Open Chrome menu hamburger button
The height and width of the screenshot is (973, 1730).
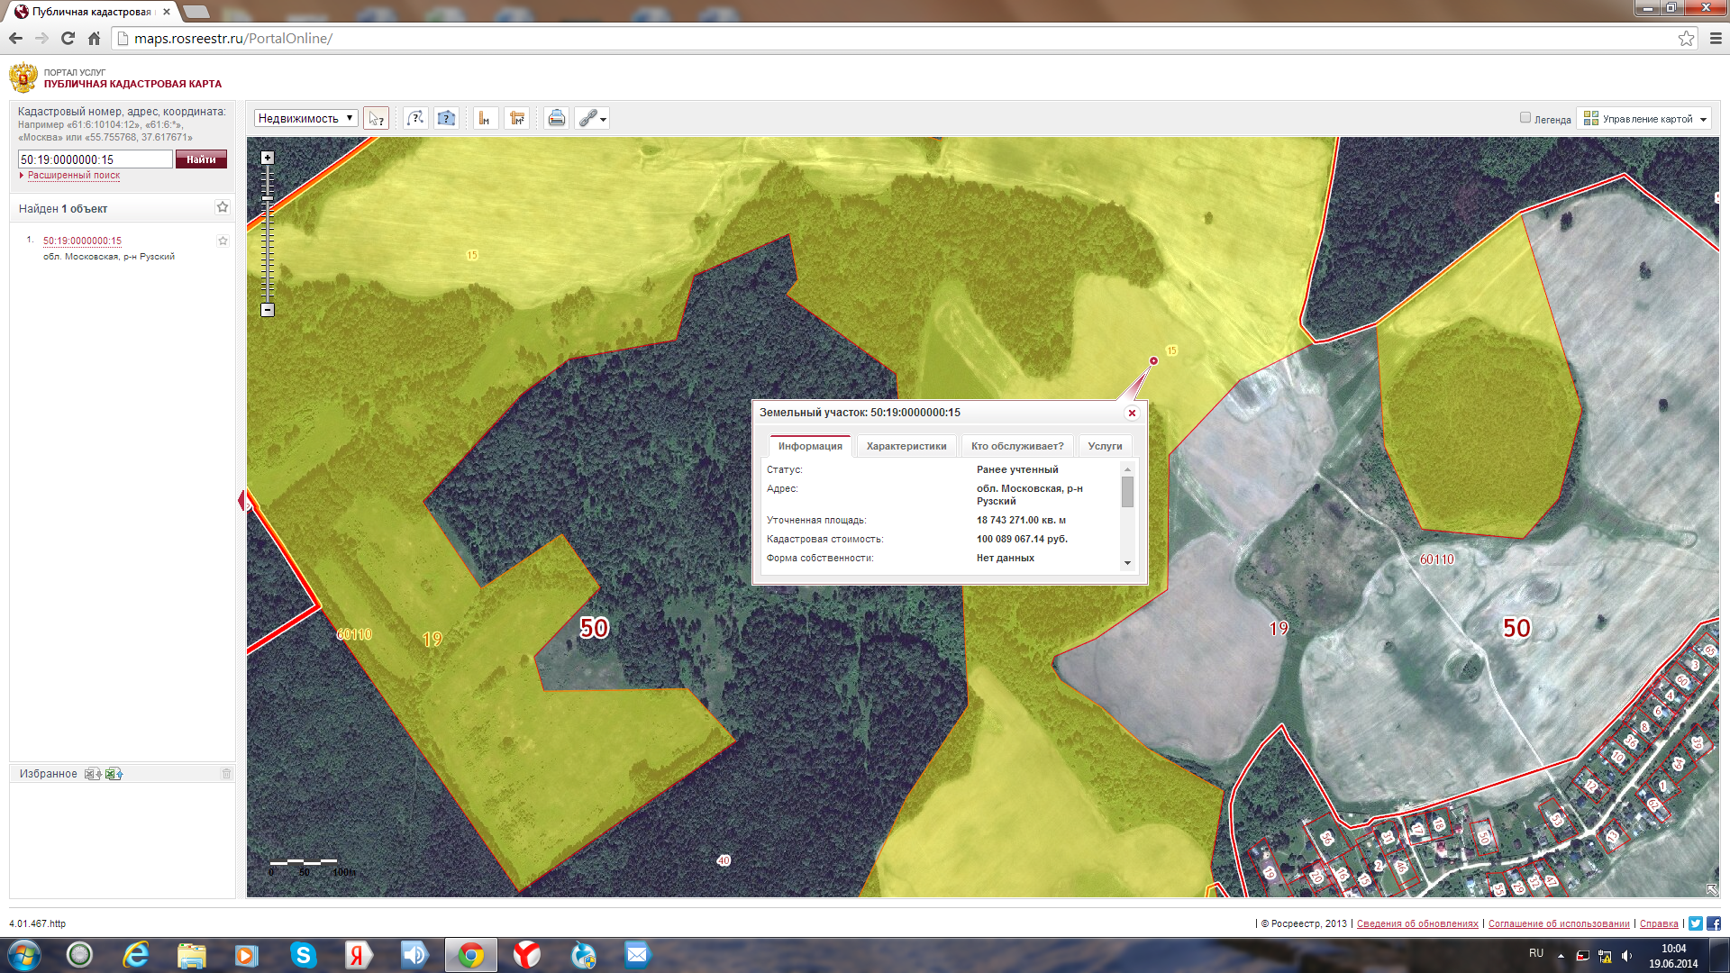(x=1716, y=39)
